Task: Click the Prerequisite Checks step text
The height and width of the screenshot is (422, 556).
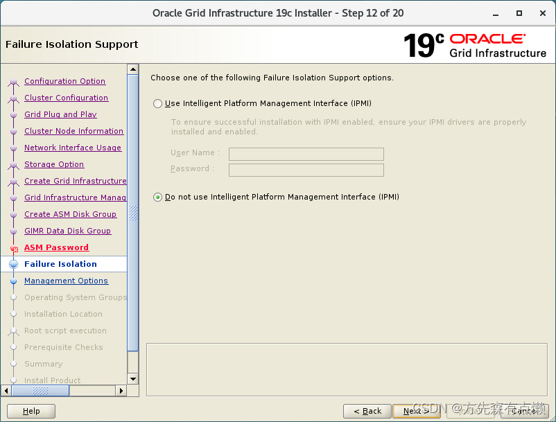Action: coord(64,348)
